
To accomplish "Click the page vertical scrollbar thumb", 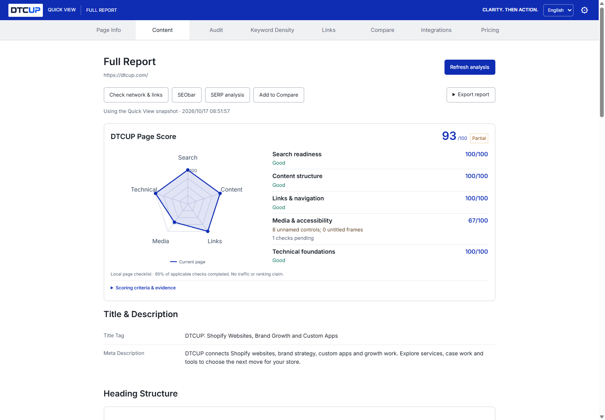I will (602, 62).
